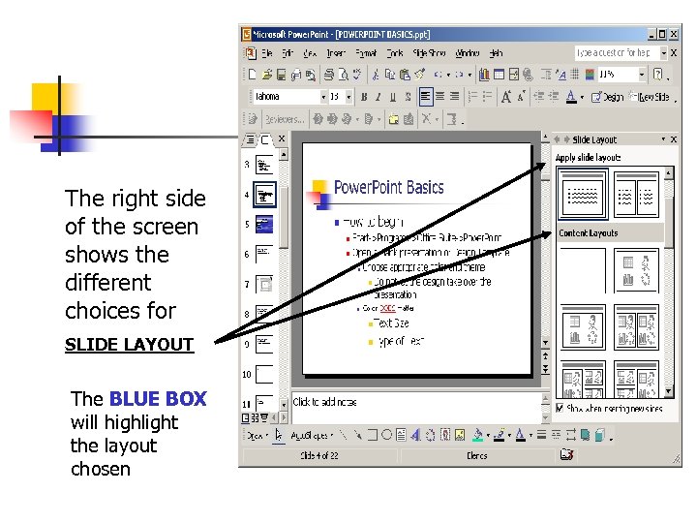The height and width of the screenshot is (523, 697).
Task: Toggle Align Left button
Action: point(425,96)
